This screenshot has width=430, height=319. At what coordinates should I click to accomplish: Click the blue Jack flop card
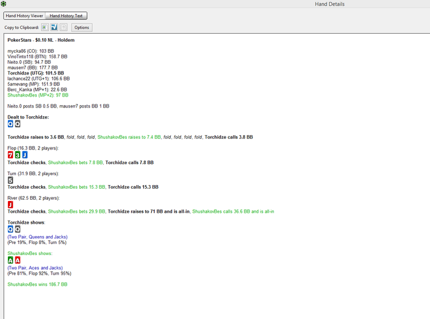(x=25, y=155)
